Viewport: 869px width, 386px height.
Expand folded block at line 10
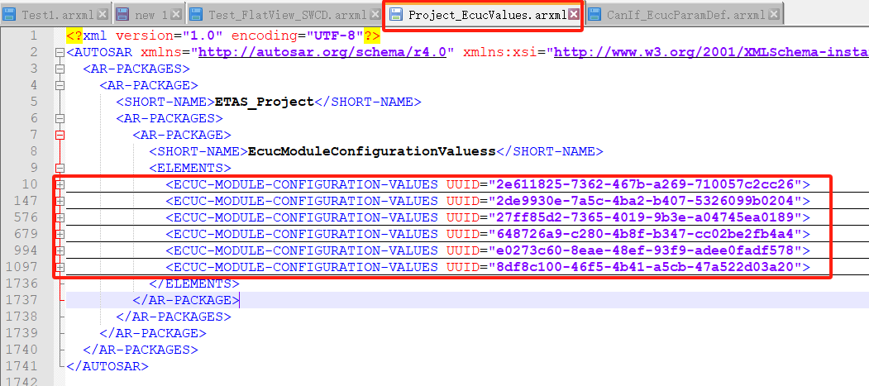tap(60, 184)
